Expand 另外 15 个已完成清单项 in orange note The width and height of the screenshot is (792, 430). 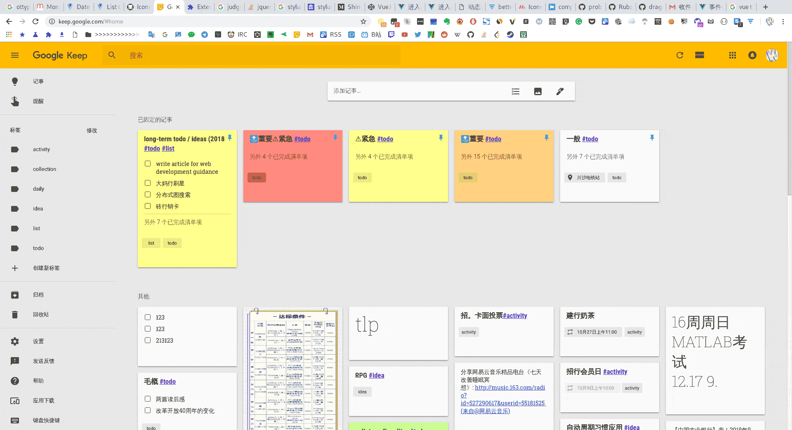[491, 157]
